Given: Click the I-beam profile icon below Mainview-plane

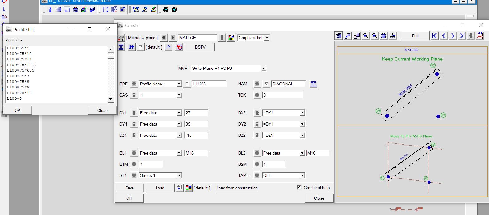Looking at the screenshot, I should coord(121,47).
